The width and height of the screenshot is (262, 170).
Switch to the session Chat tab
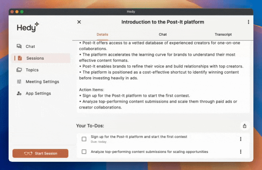tap(162, 35)
